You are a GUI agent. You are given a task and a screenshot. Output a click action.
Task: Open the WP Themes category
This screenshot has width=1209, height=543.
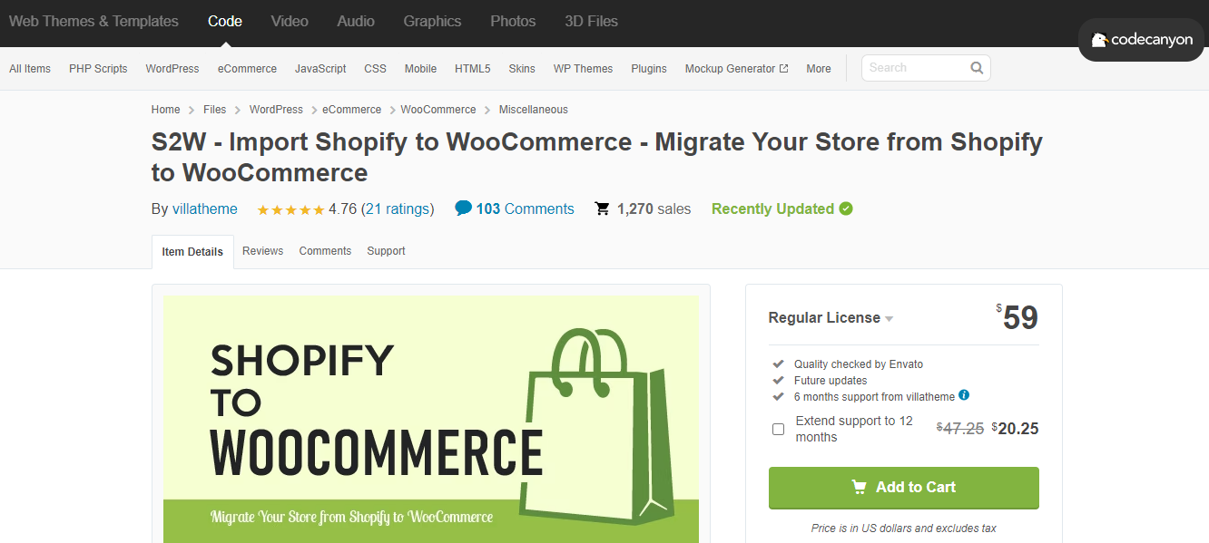pos(583,69)
